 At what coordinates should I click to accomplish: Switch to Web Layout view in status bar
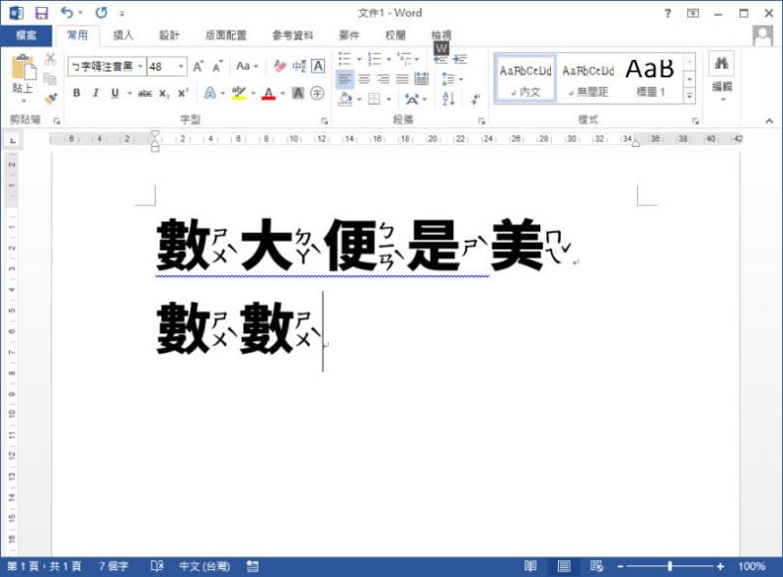point(597,566)
